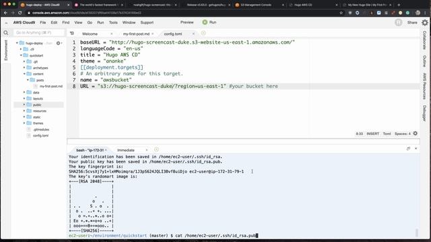Viewport: 431px width, 242px height.
Task: Add a new terminal tab with plus
Action: point(156,149)
